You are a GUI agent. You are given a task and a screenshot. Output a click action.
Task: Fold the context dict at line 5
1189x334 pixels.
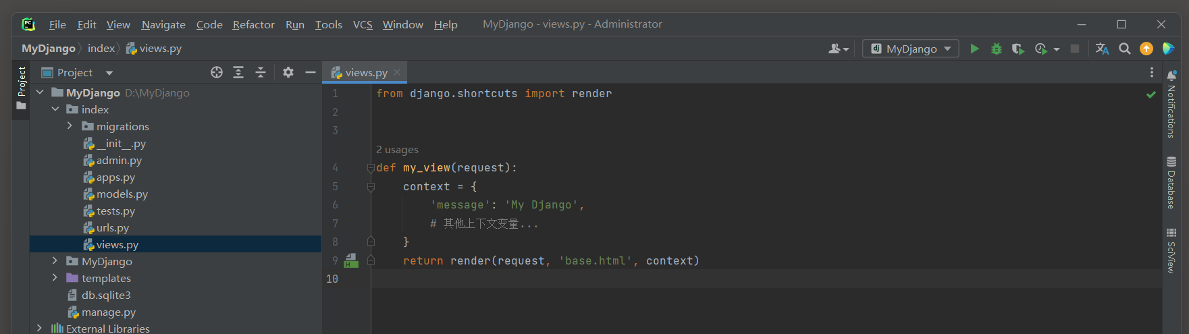pos(371,186)
